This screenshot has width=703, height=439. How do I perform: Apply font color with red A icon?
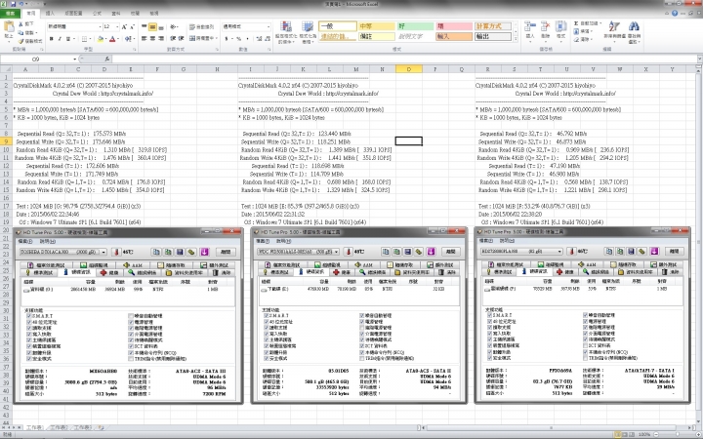(x=112, y=39)
